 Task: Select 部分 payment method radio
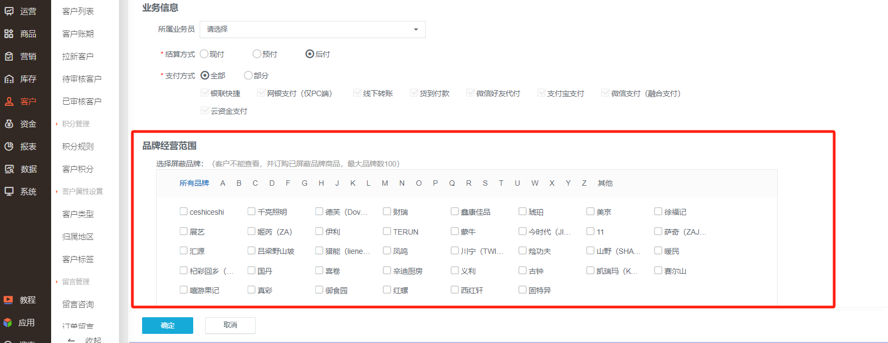click(248, 75)
